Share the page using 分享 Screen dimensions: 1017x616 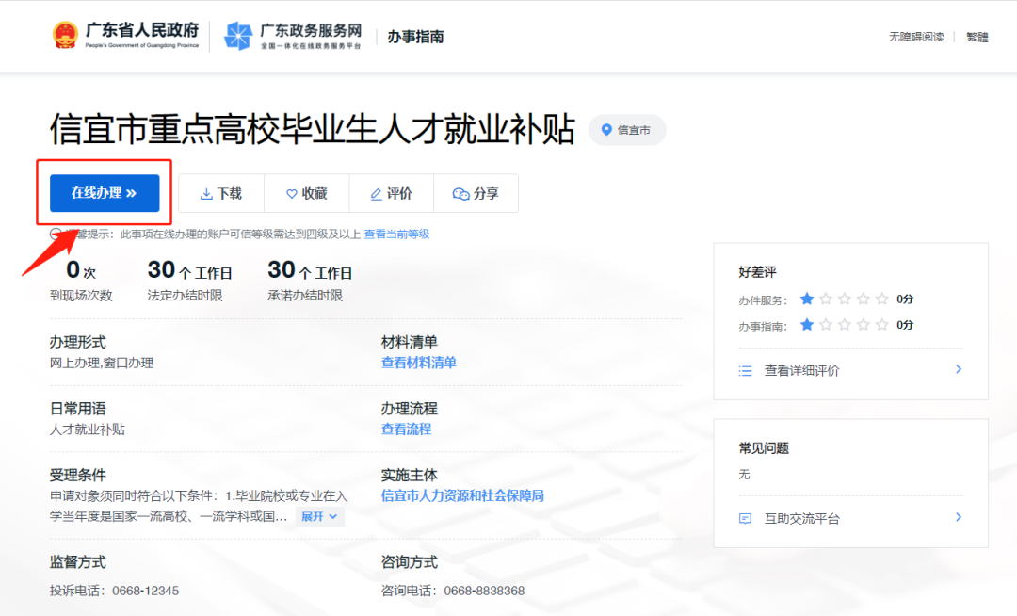[x=476, y=193]
